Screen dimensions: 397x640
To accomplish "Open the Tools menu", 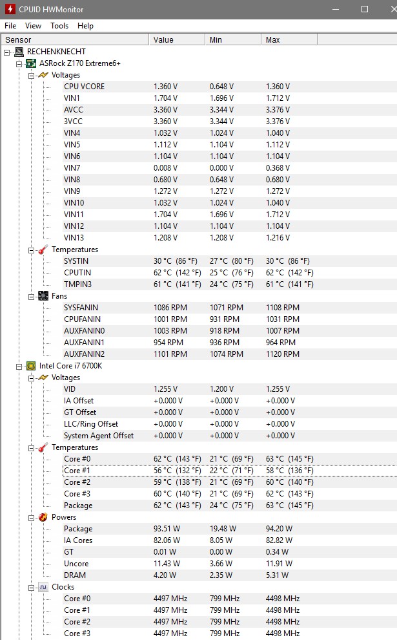I will pyautogui.click(x=59, y=26).
